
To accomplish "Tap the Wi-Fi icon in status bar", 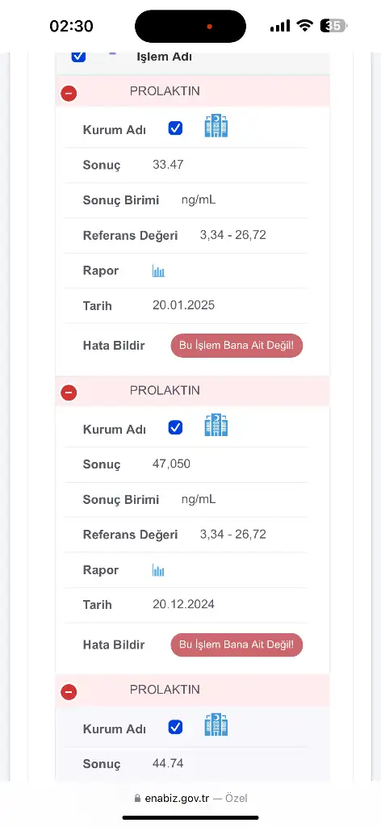I will click(x=304, y=25).
